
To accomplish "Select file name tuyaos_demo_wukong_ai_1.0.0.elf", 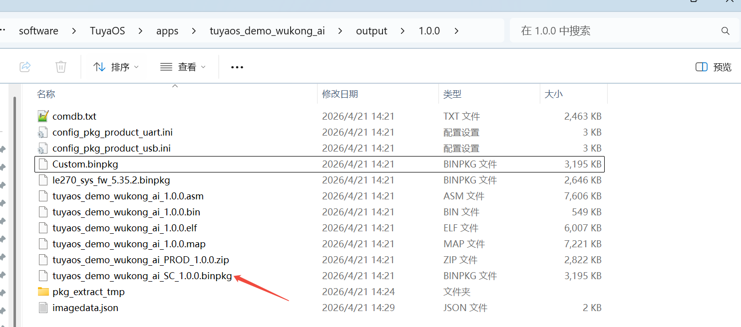I will (x=125, y=228).
